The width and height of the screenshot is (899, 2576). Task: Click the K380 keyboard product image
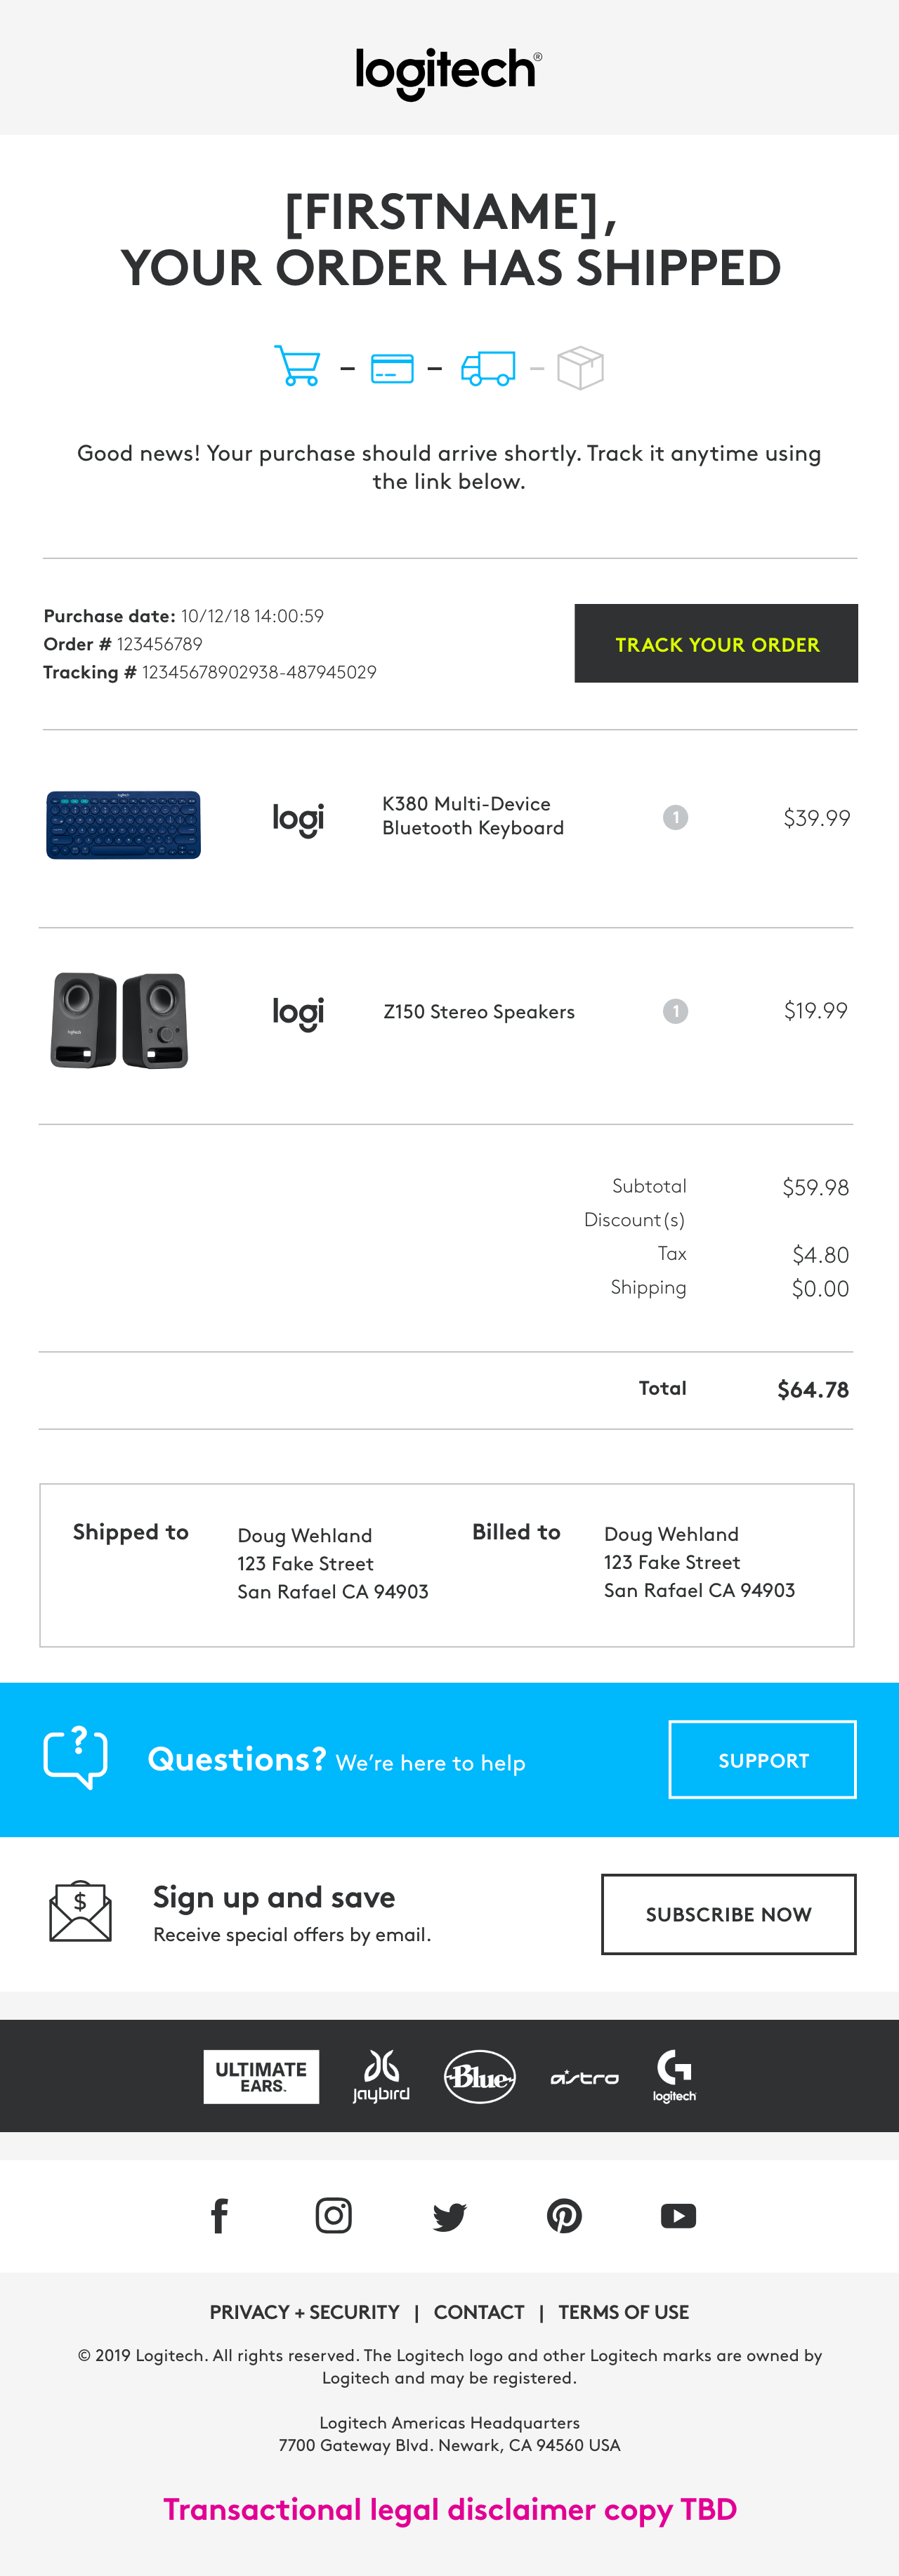(x=123, y=825)
